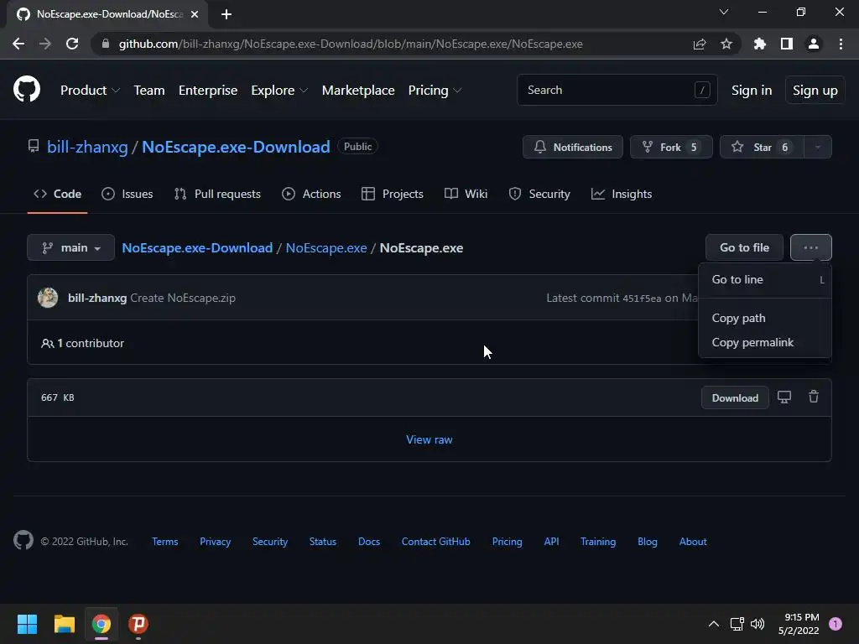Open the Star list dropdown arrow
Screen dimensions: 859x644
[817, 147]
